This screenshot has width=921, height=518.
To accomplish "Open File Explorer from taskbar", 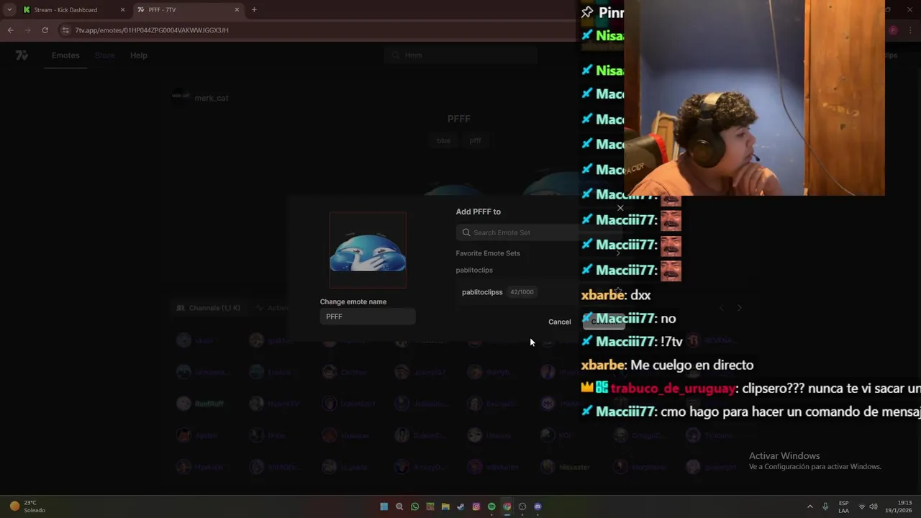I will pos(445,506).
